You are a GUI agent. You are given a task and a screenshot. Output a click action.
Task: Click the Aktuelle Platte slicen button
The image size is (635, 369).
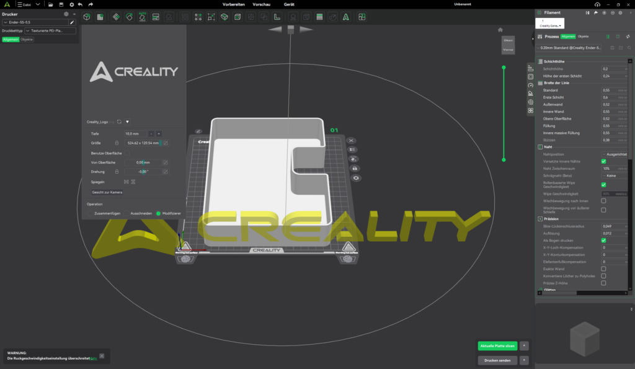click(497, 346)
